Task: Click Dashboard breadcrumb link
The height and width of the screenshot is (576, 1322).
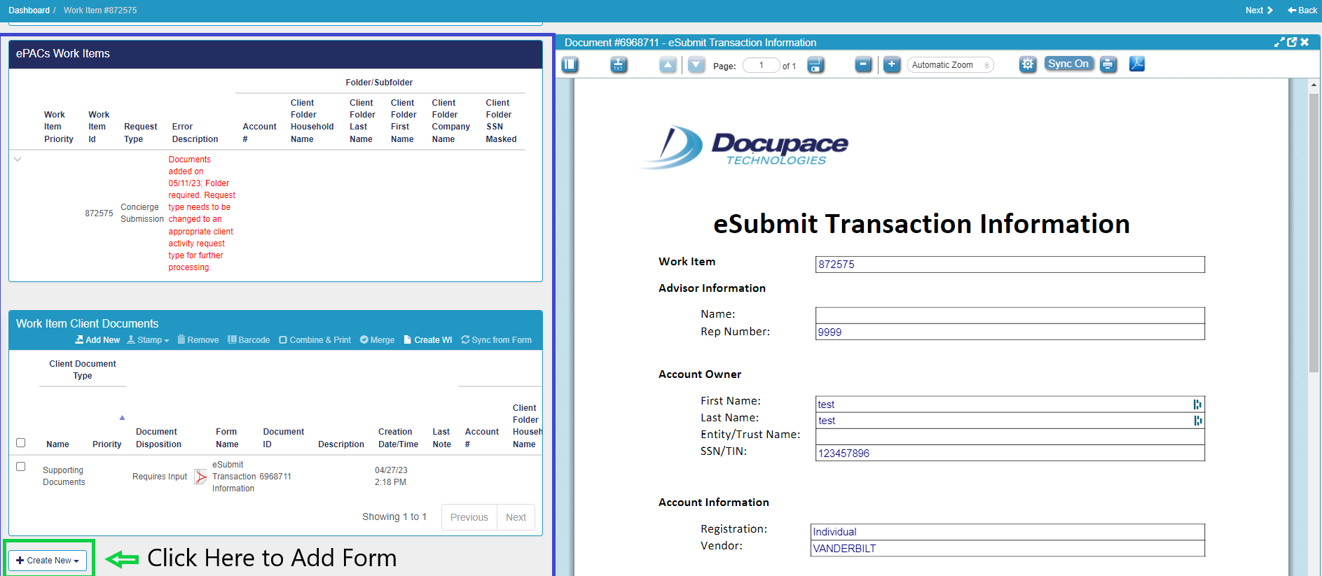Action: click(x=29, y=10)
